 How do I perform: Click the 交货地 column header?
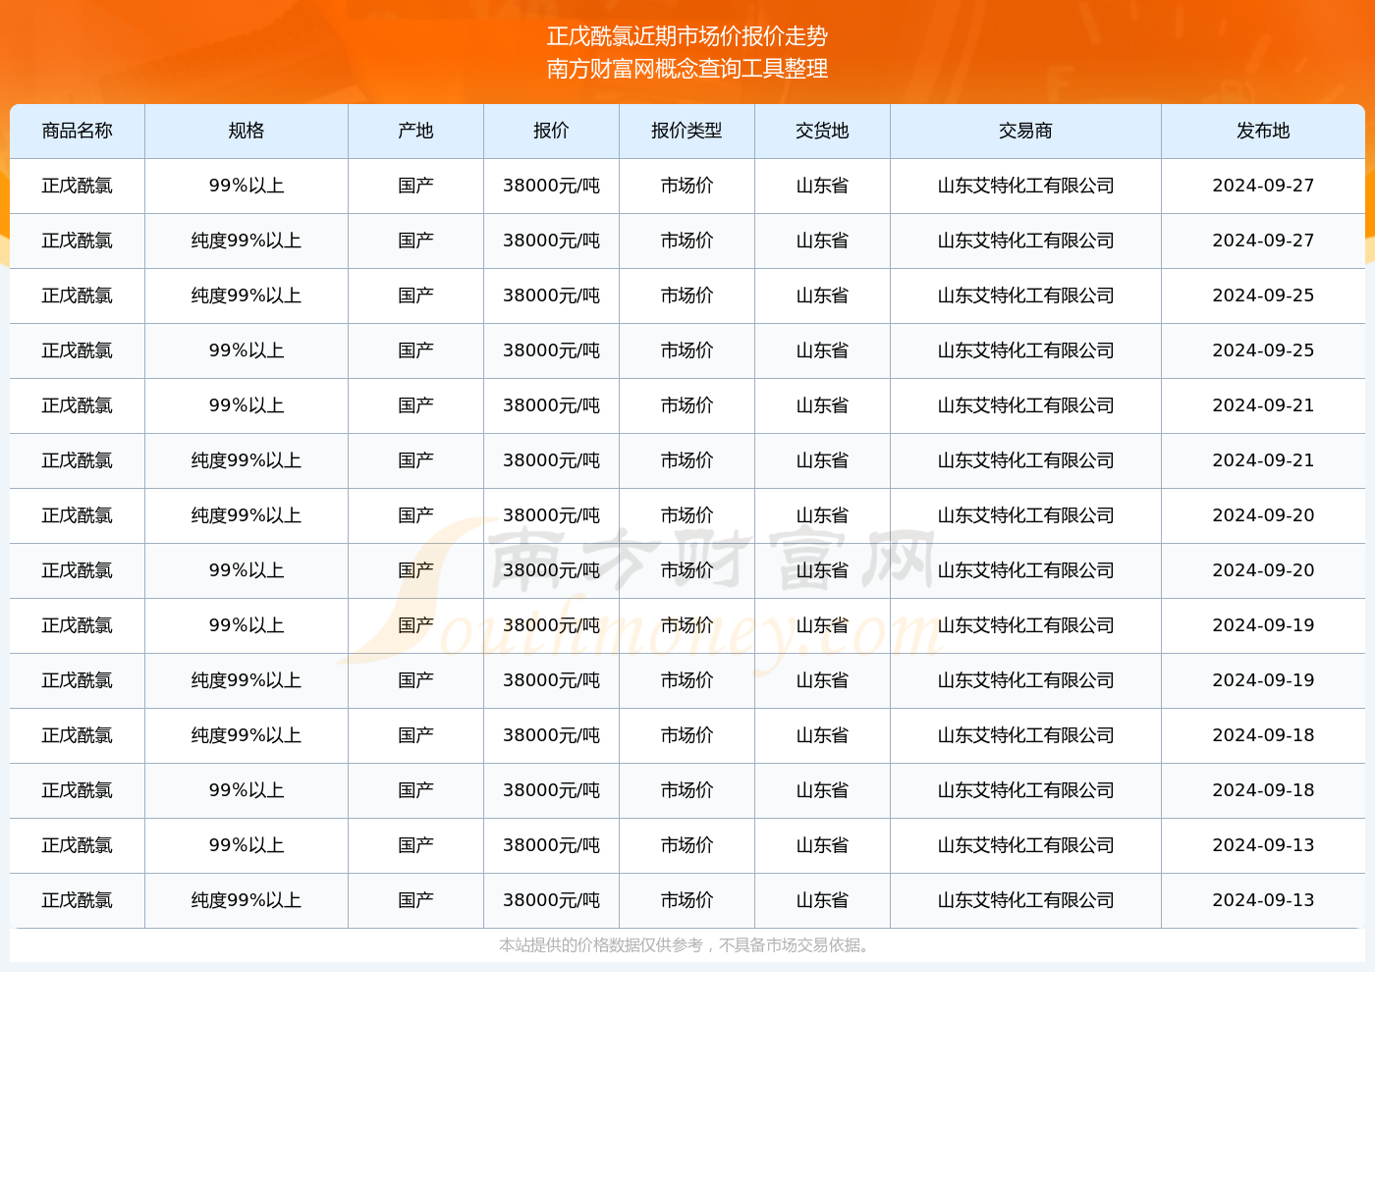coord(823,131)
